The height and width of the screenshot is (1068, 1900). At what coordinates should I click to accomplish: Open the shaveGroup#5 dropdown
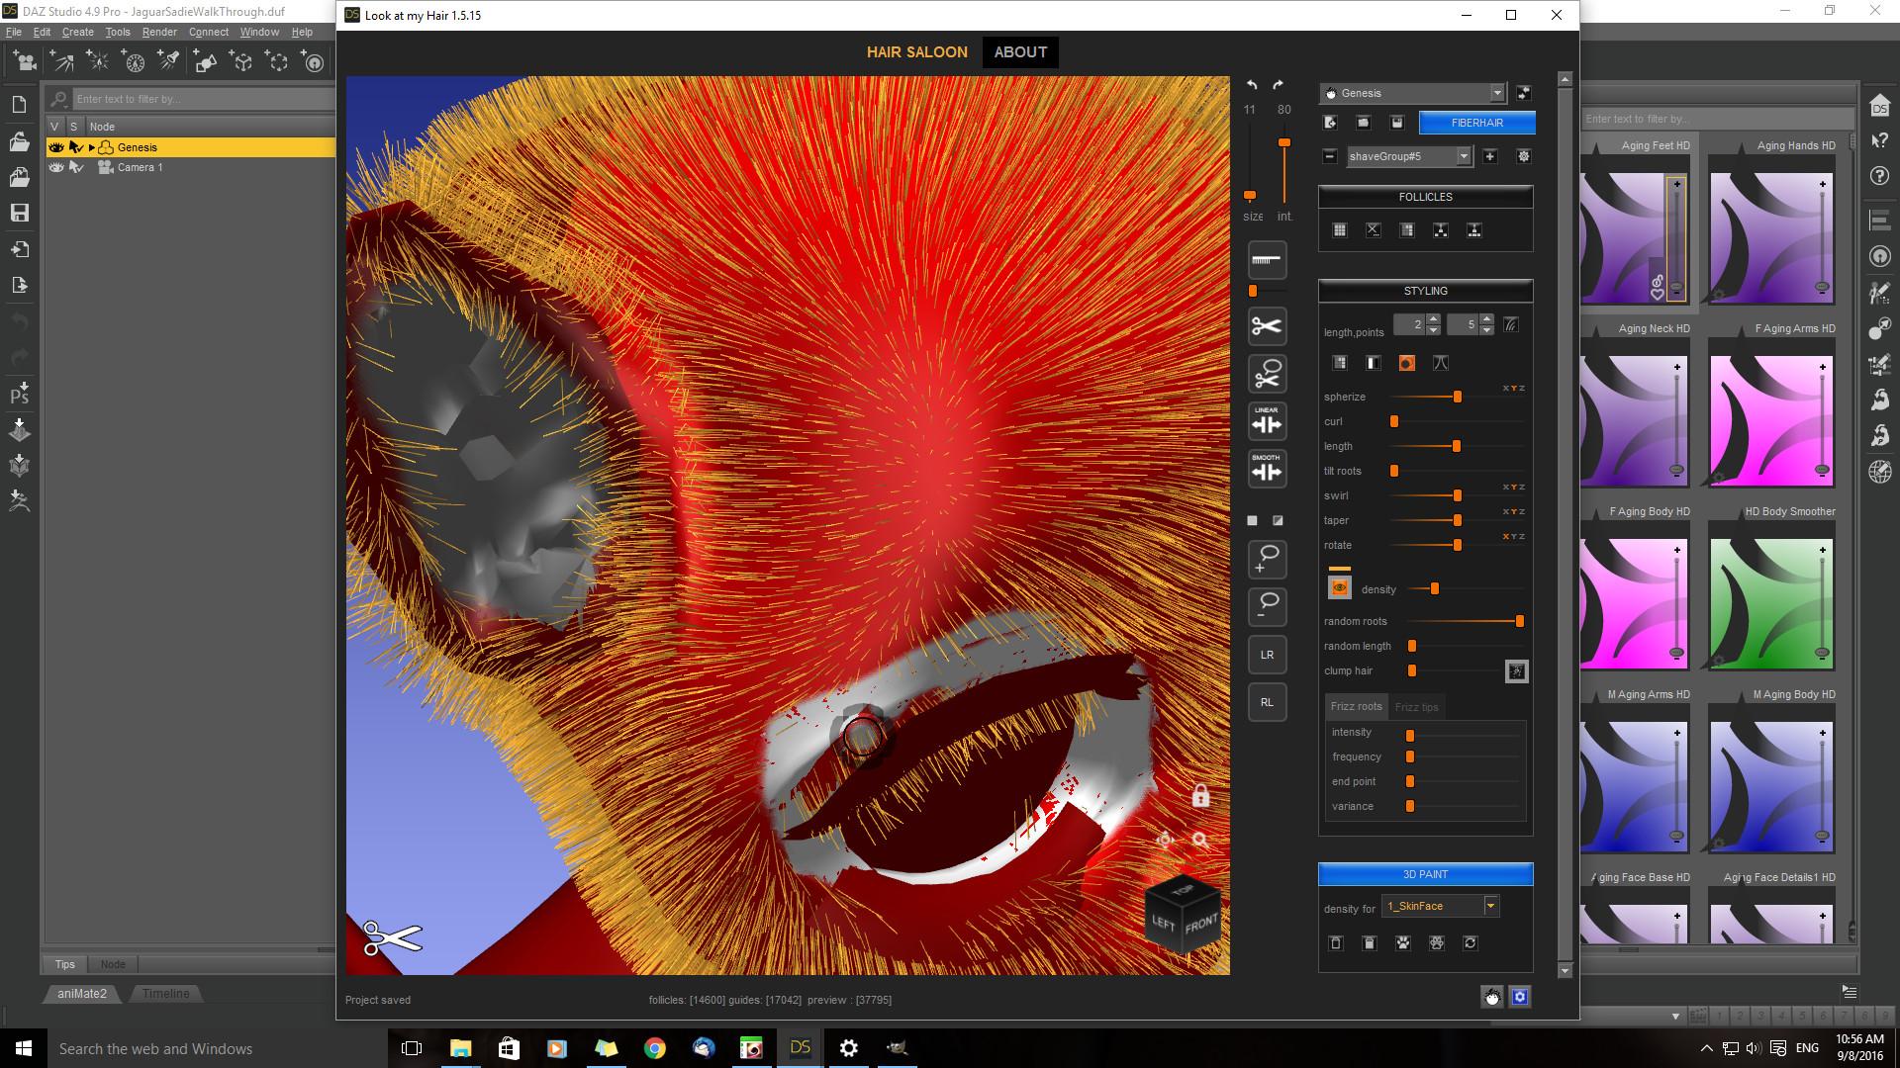(1463, 156)
